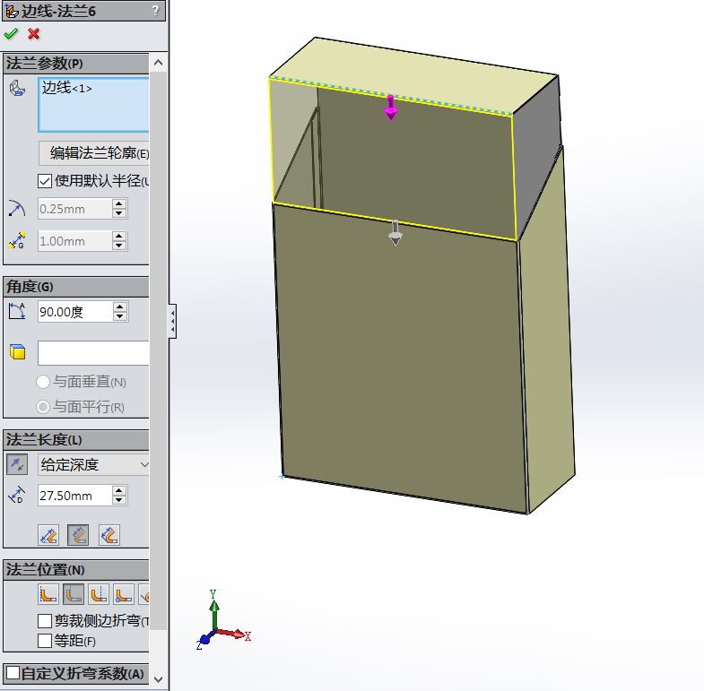Select 与面垂直 radio option

43,382
